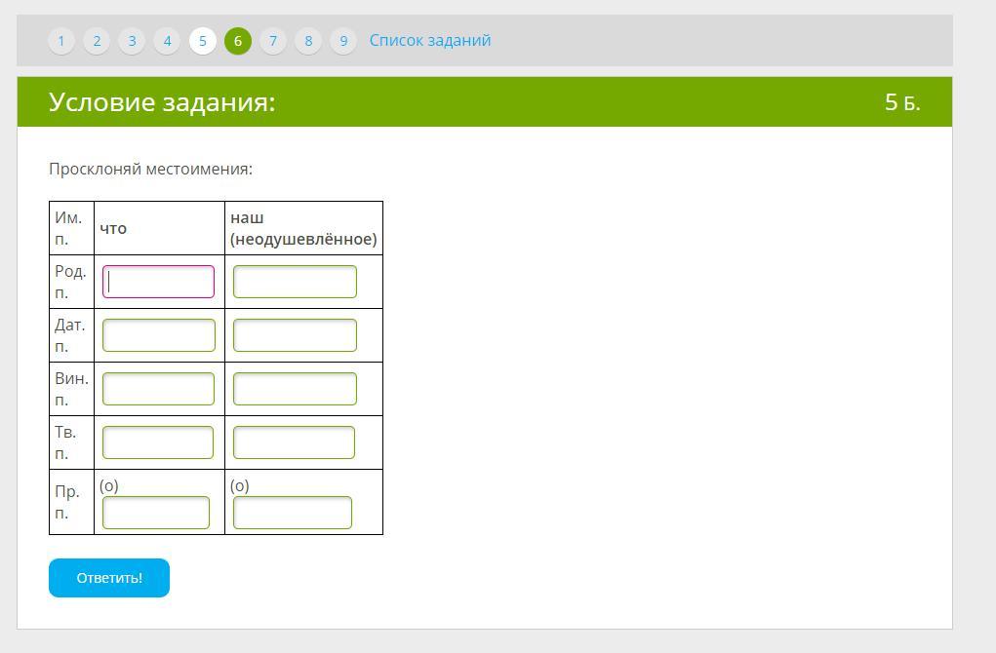Image resolution: width=996 pixels, height=653 pixels.
Task: Open the Список заданий link
Action: point(430,40)
